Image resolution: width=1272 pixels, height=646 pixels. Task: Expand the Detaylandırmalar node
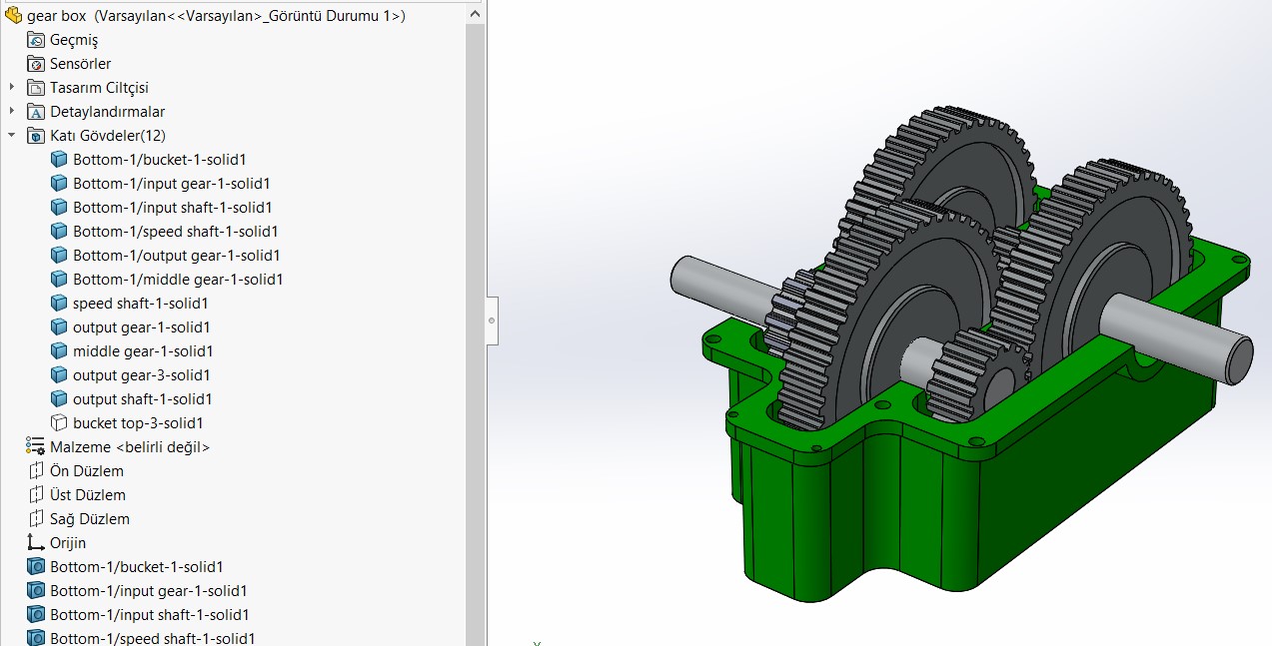[12, 112]
